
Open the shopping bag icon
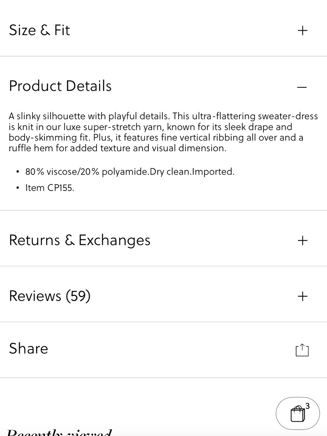point(298,414)
